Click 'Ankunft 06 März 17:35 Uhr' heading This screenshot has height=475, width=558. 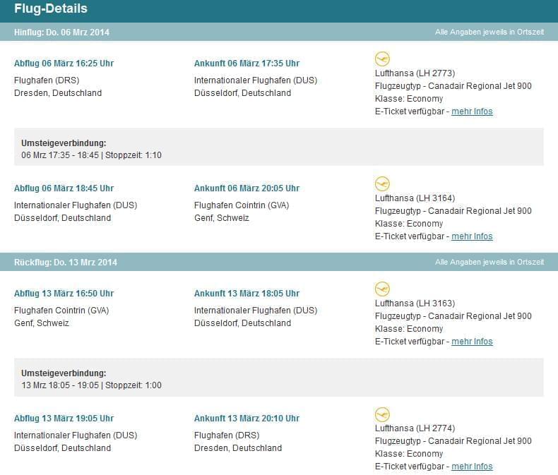[x=247, y=64]
